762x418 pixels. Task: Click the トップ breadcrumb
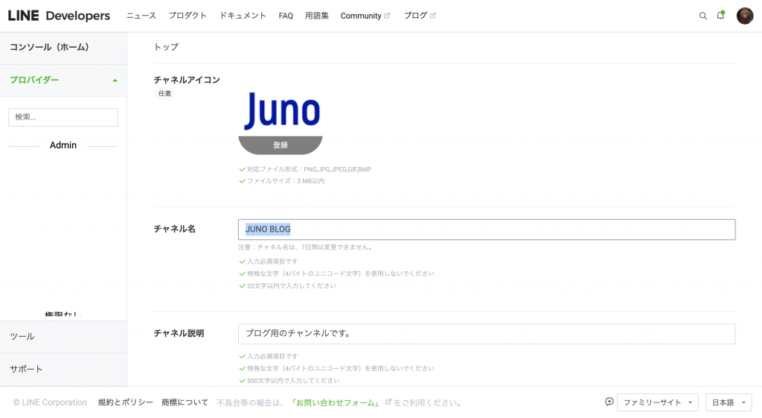(166, 47)
